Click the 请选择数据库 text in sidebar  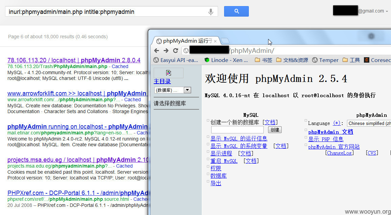(x=170, y=104)
